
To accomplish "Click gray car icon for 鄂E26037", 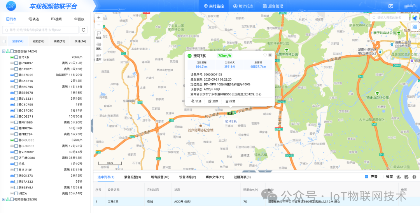I will click(12, 63).
